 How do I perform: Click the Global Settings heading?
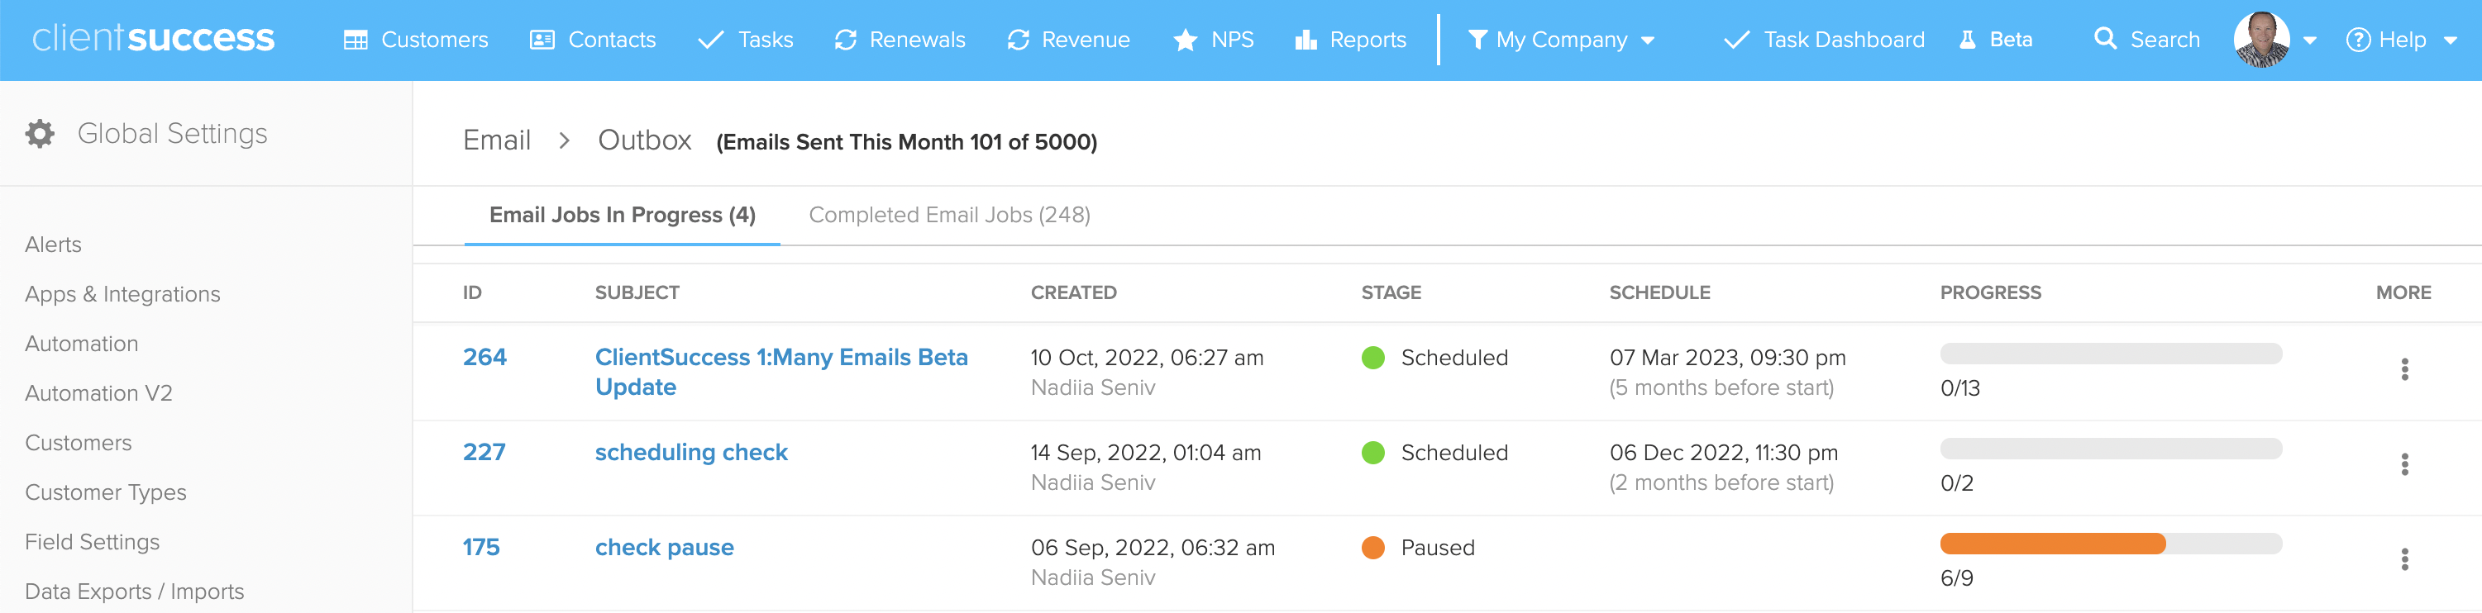[173, 134]
